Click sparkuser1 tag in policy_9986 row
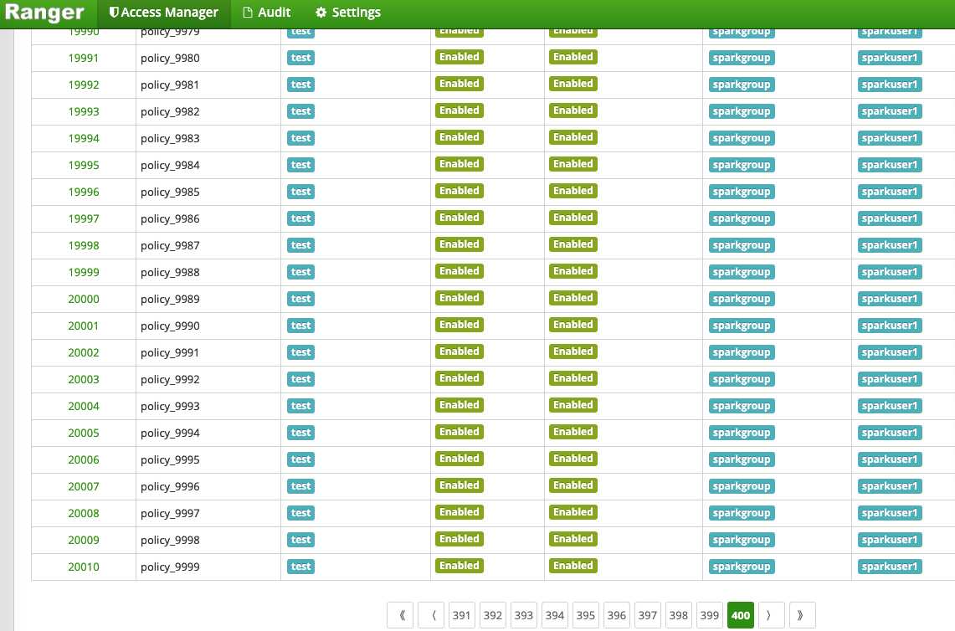This screenshot has height=631, width=955. pos(890,218)
